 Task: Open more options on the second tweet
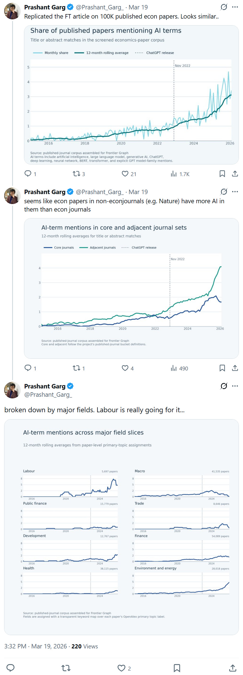click(x=235, y=192)
